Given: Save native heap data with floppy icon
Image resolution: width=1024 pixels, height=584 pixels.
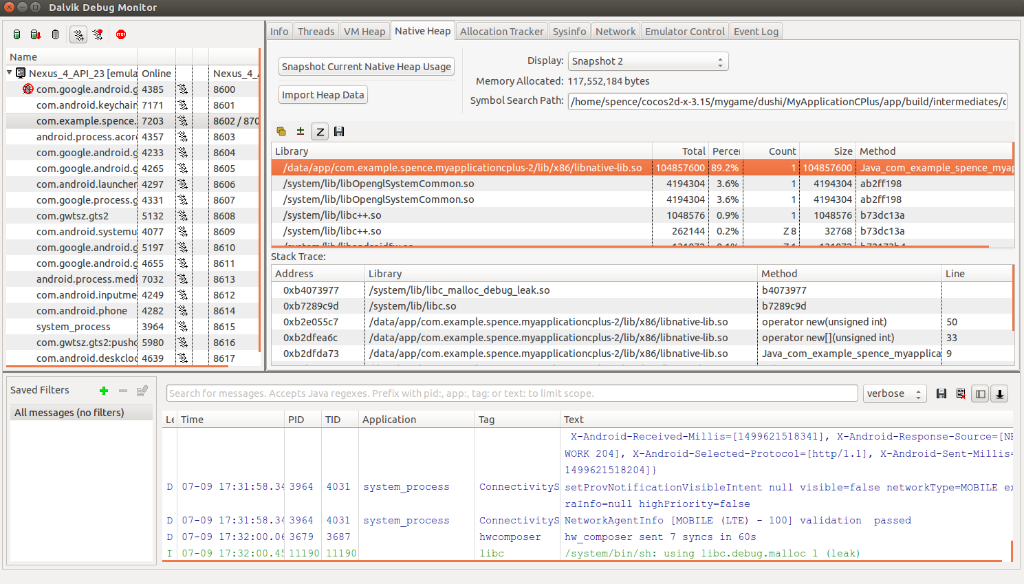Looking at the screenshot, I should (x=339, y=131).
